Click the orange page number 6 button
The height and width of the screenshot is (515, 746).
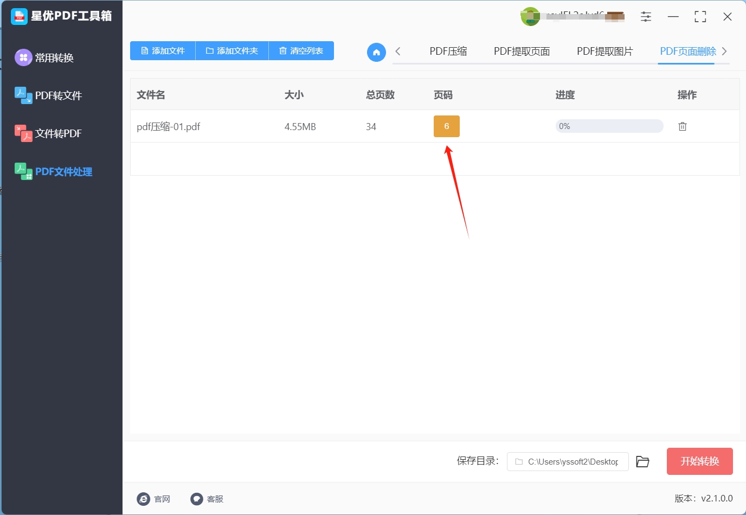pos(447,126)
